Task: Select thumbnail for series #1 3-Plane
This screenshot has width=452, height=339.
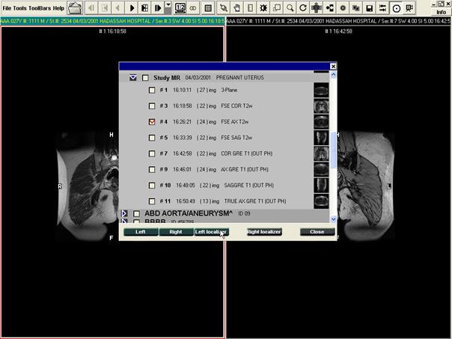Action: click(321, 91)
